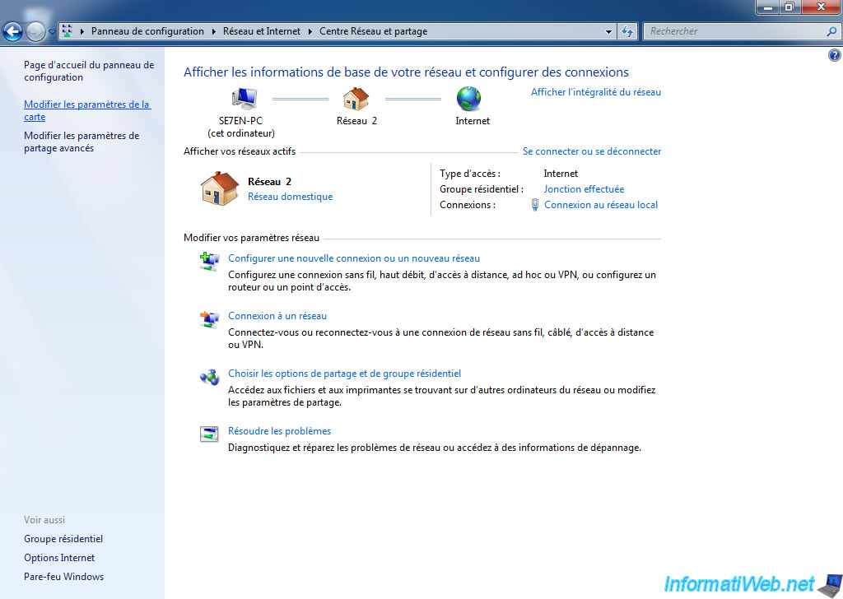Click the Control Panel icon in address bar

(x=67, y=31)
